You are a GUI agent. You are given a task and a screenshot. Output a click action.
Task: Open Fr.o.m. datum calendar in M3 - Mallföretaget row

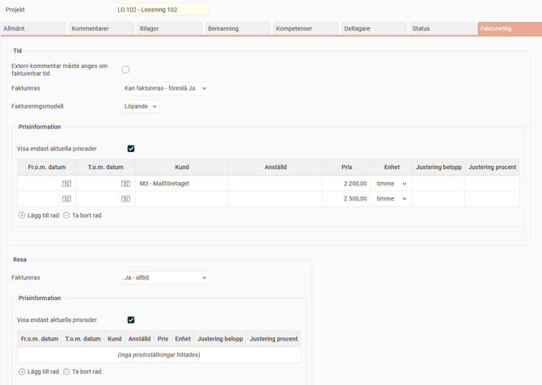66,184
